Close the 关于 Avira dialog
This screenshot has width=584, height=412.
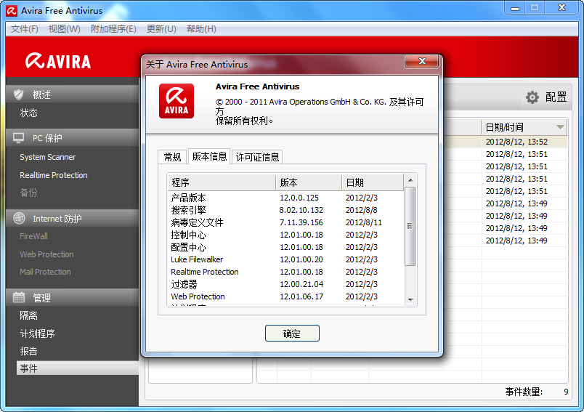click(420, 62)
